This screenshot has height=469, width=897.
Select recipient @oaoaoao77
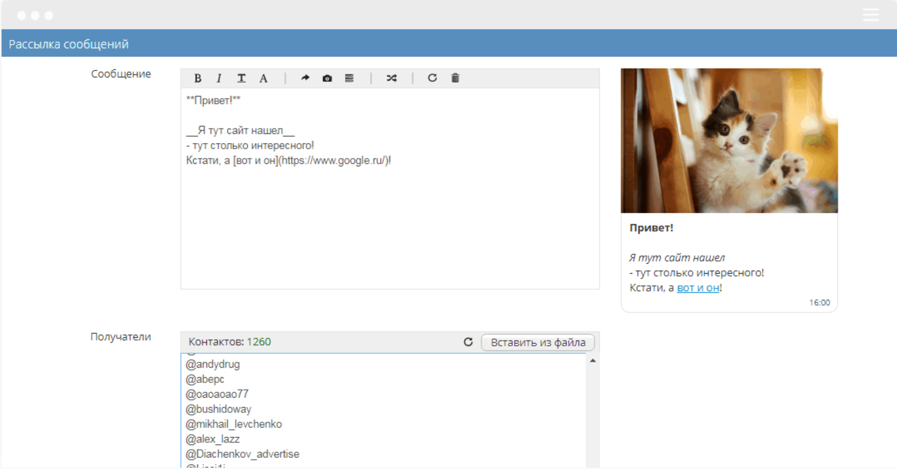217,394
